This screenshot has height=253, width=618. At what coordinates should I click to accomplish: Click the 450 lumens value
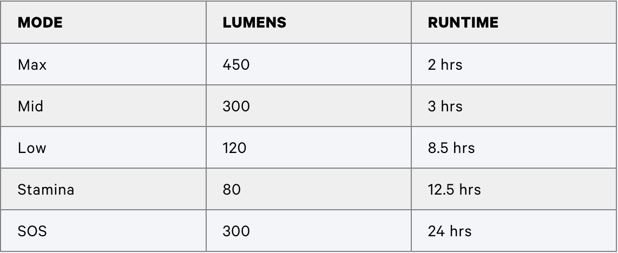pos(236,64)
